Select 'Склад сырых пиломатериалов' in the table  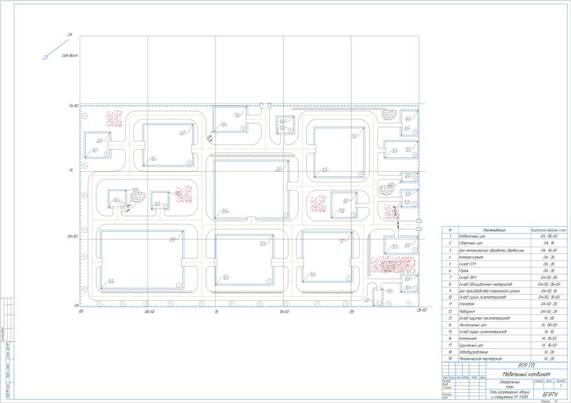tap(483, 332)
